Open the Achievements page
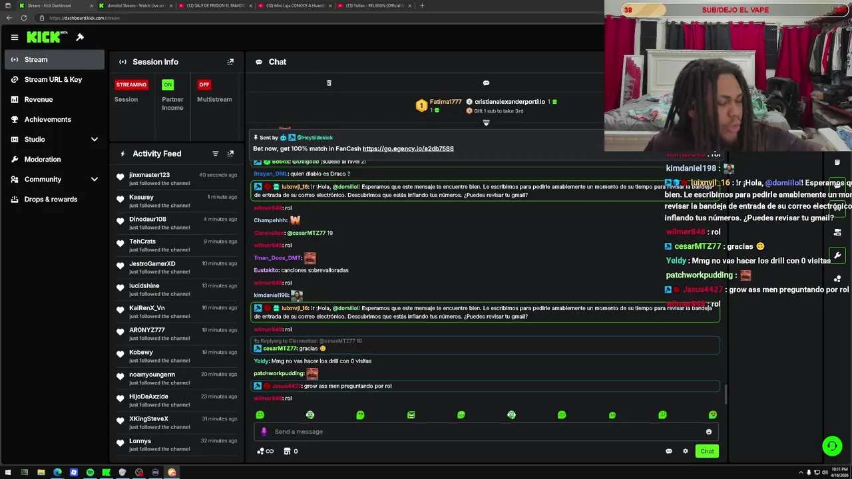Viewport: 852px width, 479px height. (x=55, y=120)
